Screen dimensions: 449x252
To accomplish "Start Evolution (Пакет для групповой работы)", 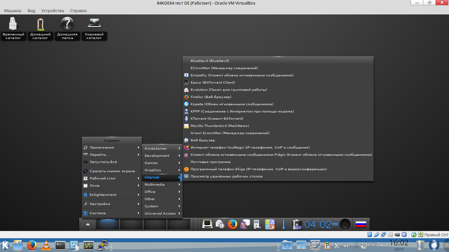I will tap(278, 90).
